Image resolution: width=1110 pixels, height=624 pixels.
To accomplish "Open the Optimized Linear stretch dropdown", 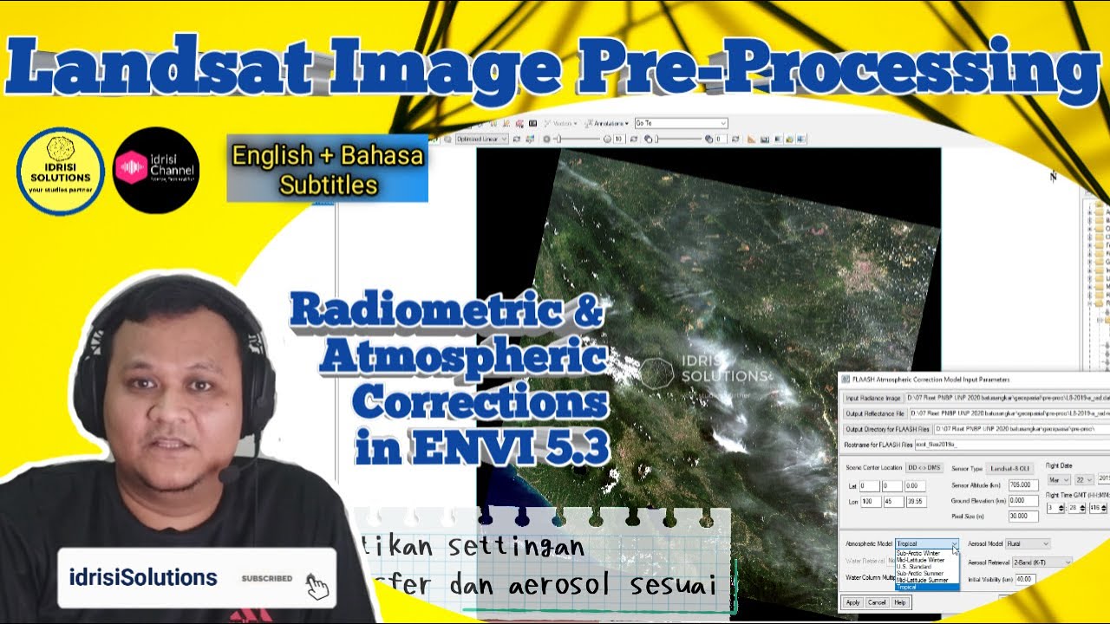I will click(481, 139).
